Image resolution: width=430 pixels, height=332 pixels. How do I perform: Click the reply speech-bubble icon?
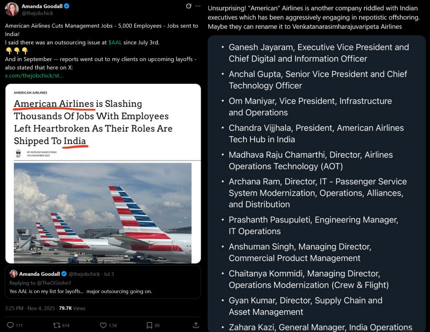tap(10, 325)
